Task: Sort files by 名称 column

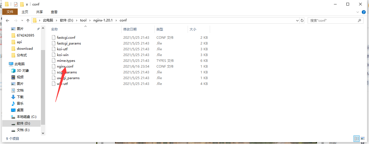Action: (54, 29)
